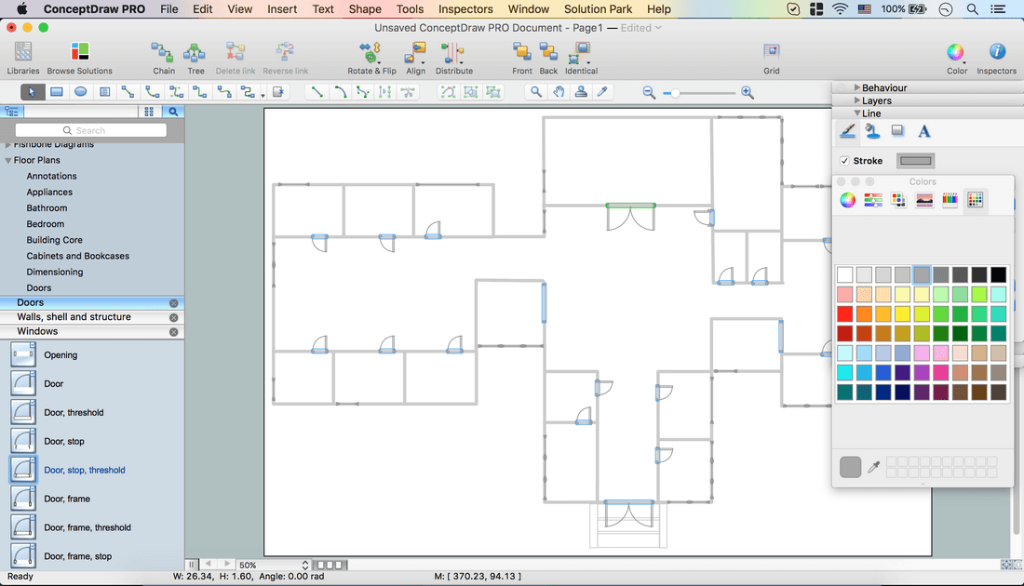Open the Pencils tab in Colors panel
The image size is (1024, 586).
[x=950, y=200]
